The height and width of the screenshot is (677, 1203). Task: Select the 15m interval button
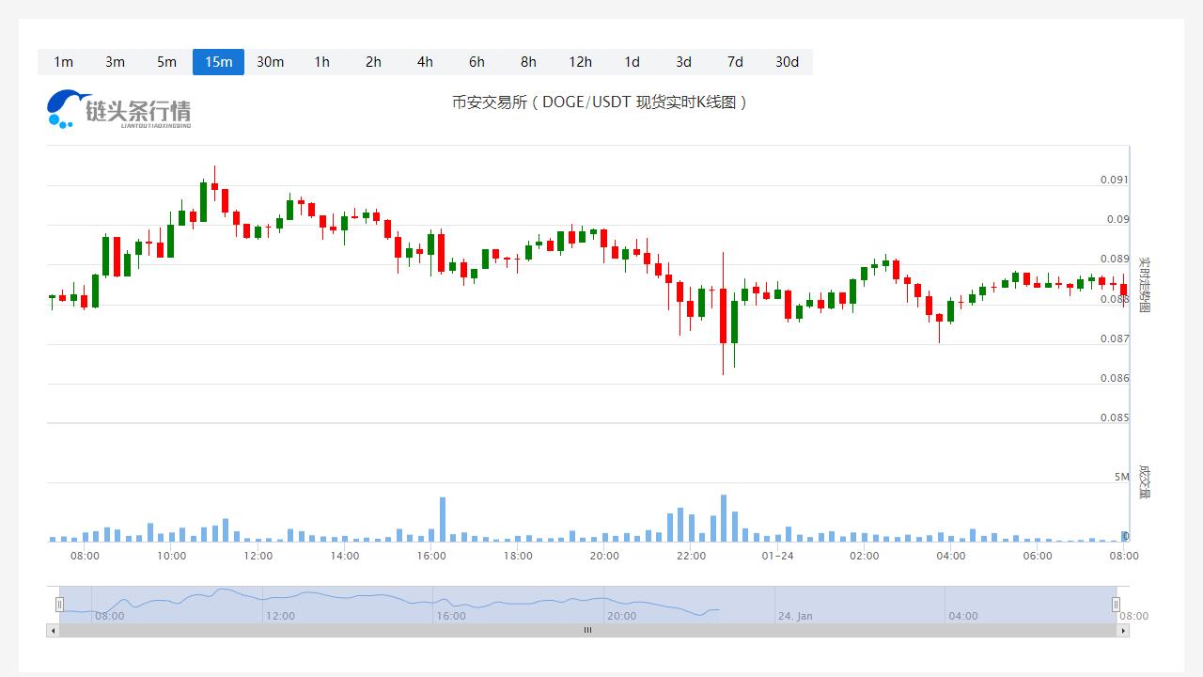218,62
